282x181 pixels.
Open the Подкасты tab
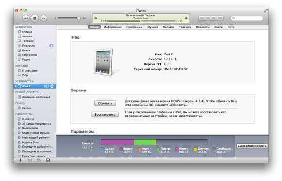coord(203,27)
